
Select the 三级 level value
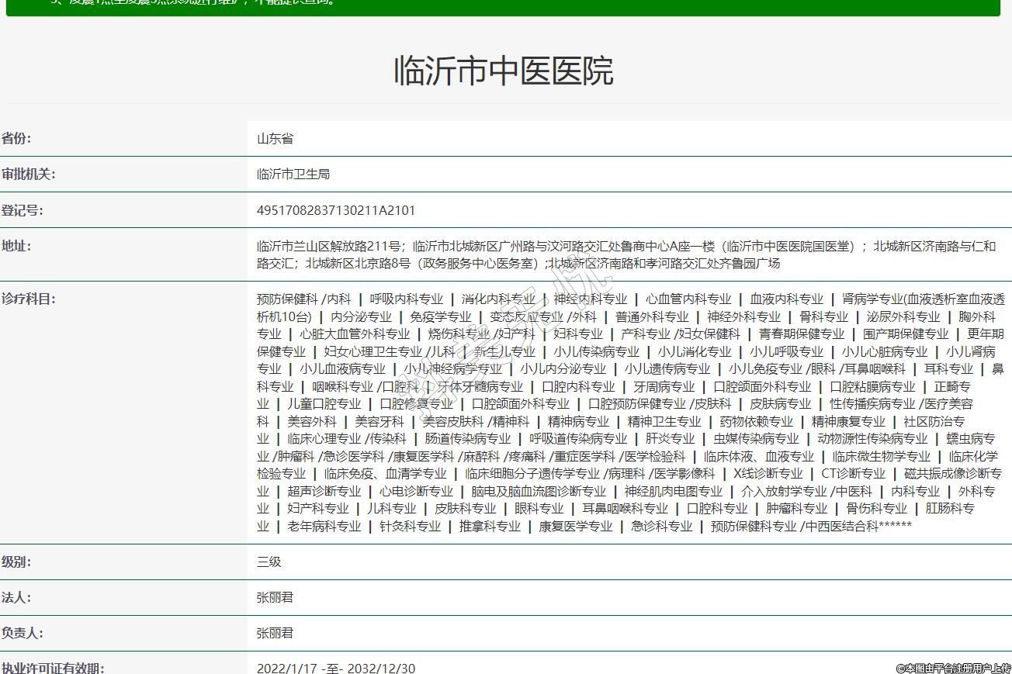(x=269, y=562)
